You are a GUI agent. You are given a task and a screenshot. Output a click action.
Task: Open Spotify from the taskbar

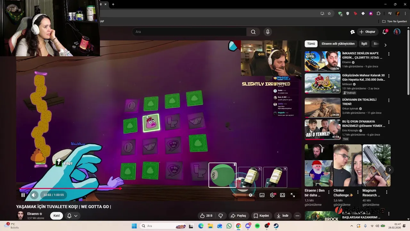(x=257, y=226)
